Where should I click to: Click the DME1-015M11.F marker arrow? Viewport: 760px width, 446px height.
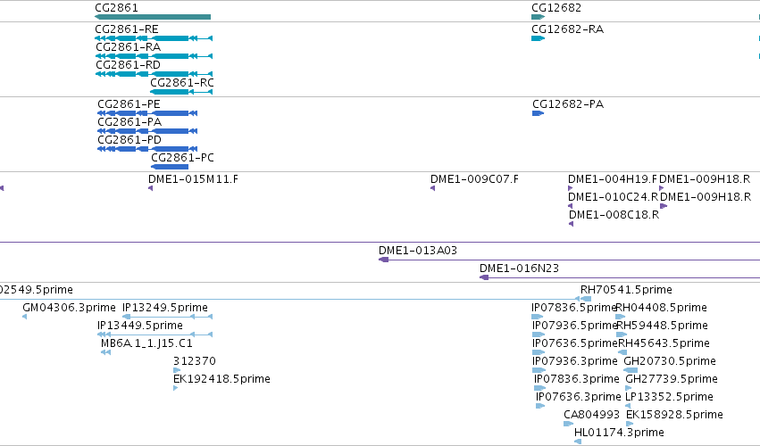coord(150,188)
